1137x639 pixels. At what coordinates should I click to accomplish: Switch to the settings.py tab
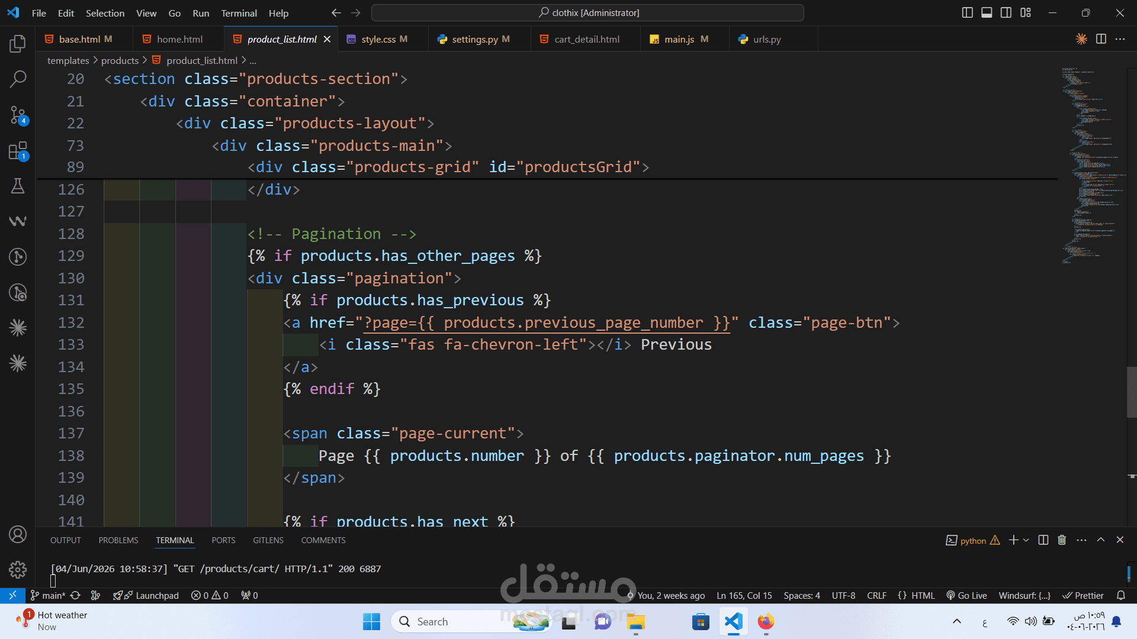(480, 39)
